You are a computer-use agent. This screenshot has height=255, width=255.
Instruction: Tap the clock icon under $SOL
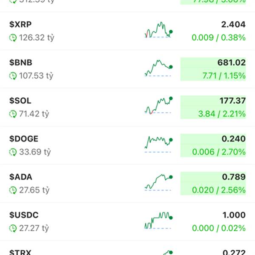click(13, 114)
